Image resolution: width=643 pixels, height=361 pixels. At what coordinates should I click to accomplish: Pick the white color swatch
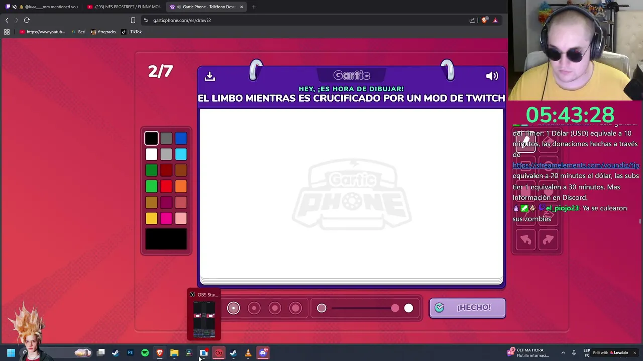tap(151, 154)
